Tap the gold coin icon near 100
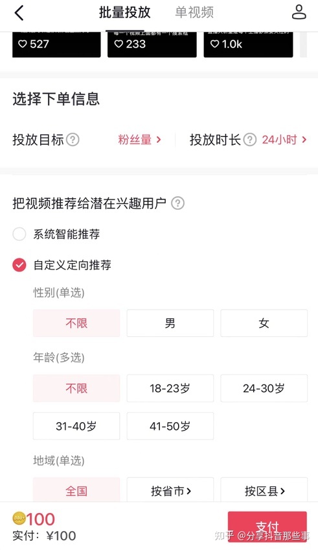The image size is (318, 550). [19, 518]
